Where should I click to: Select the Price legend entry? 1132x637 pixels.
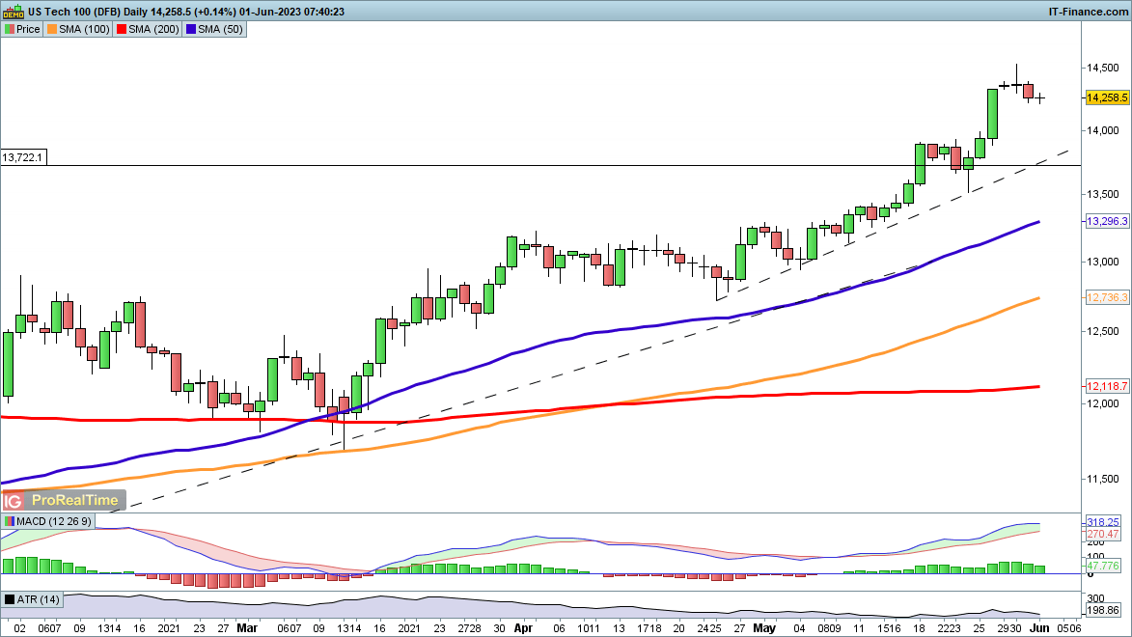[22, 30]
